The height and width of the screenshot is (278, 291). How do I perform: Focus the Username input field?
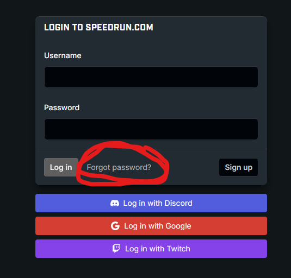pyautogui.click(x=151, y=77)
